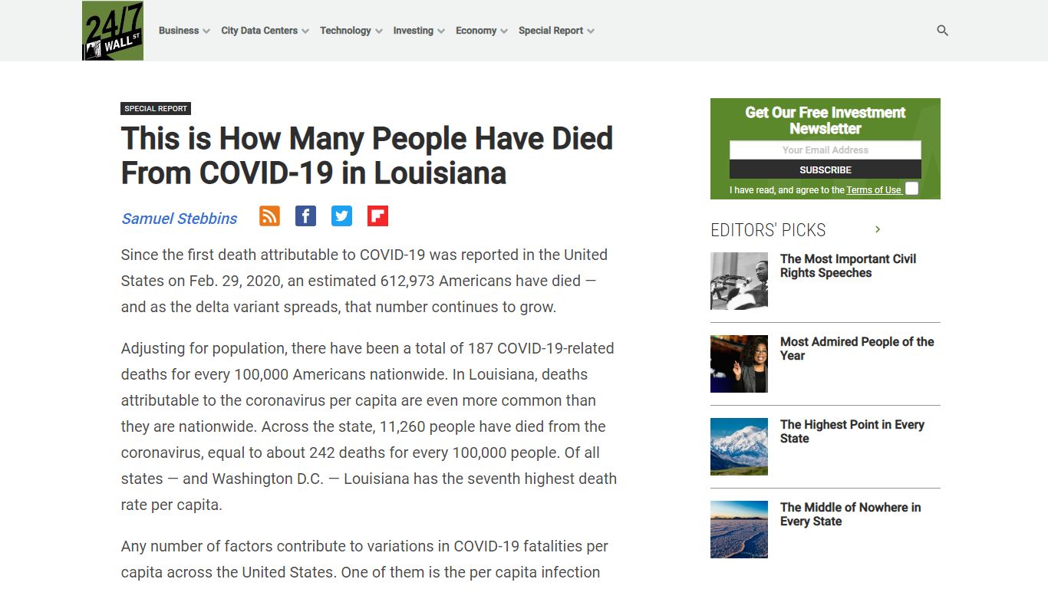Expand the Special Report dropdown chevron
The width and height of the screenshot is (1048, 589).
(591, 31)
